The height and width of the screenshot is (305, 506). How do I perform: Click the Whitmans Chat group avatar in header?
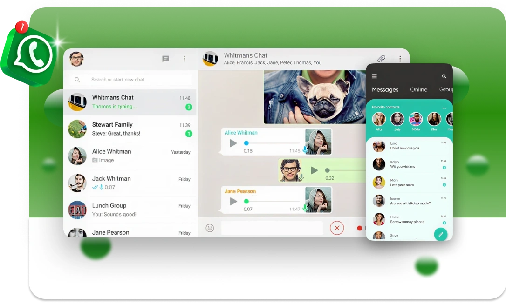(210, 59)
